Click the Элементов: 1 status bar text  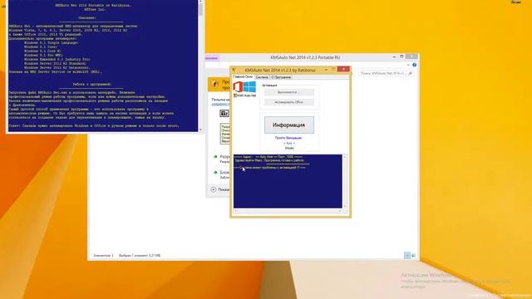[103, 256]
